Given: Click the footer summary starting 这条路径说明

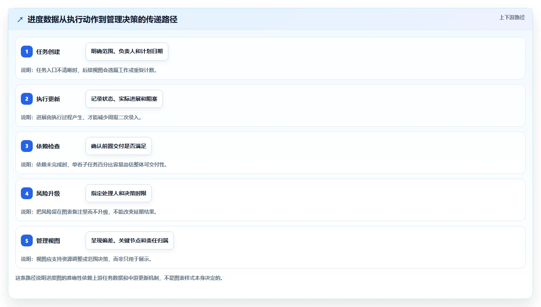Looking at the screenshot, I should pos(119,278).
